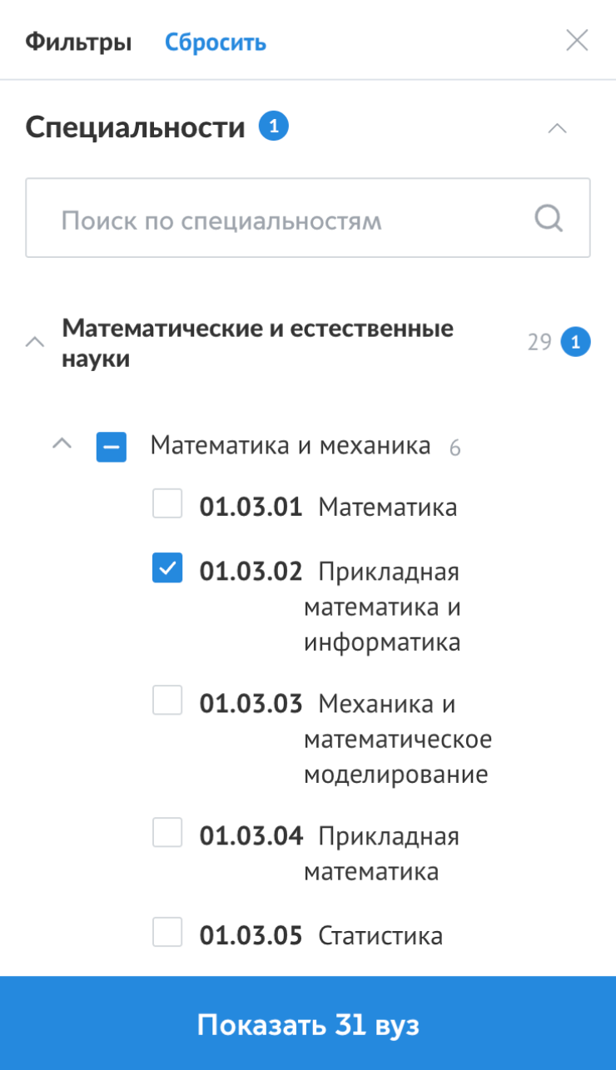Click the Специальности selected count badge
The height and width of the screenshot is (1070, 616).
click(273, 127)
